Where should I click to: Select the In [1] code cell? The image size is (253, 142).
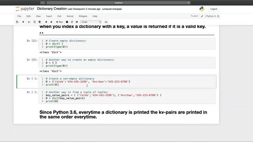click(x=127, y=44)
